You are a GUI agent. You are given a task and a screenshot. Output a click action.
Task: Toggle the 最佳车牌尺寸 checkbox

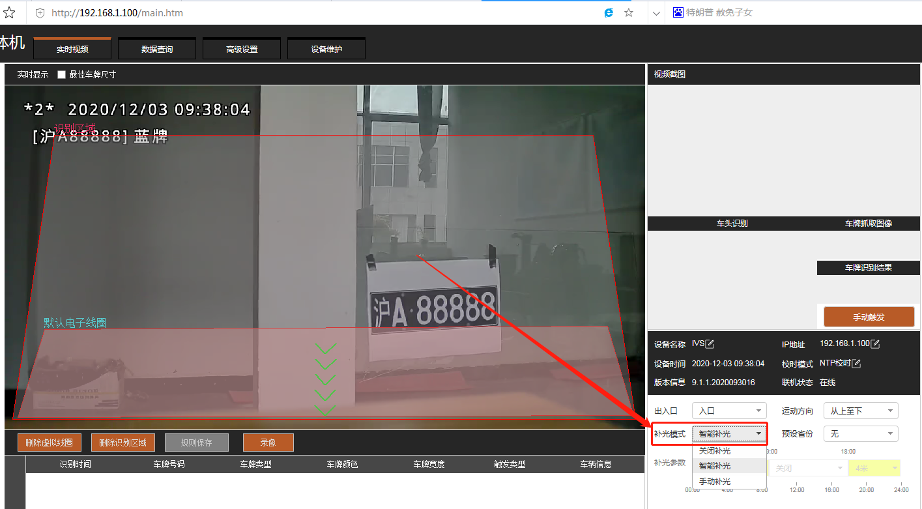[62, 75]
